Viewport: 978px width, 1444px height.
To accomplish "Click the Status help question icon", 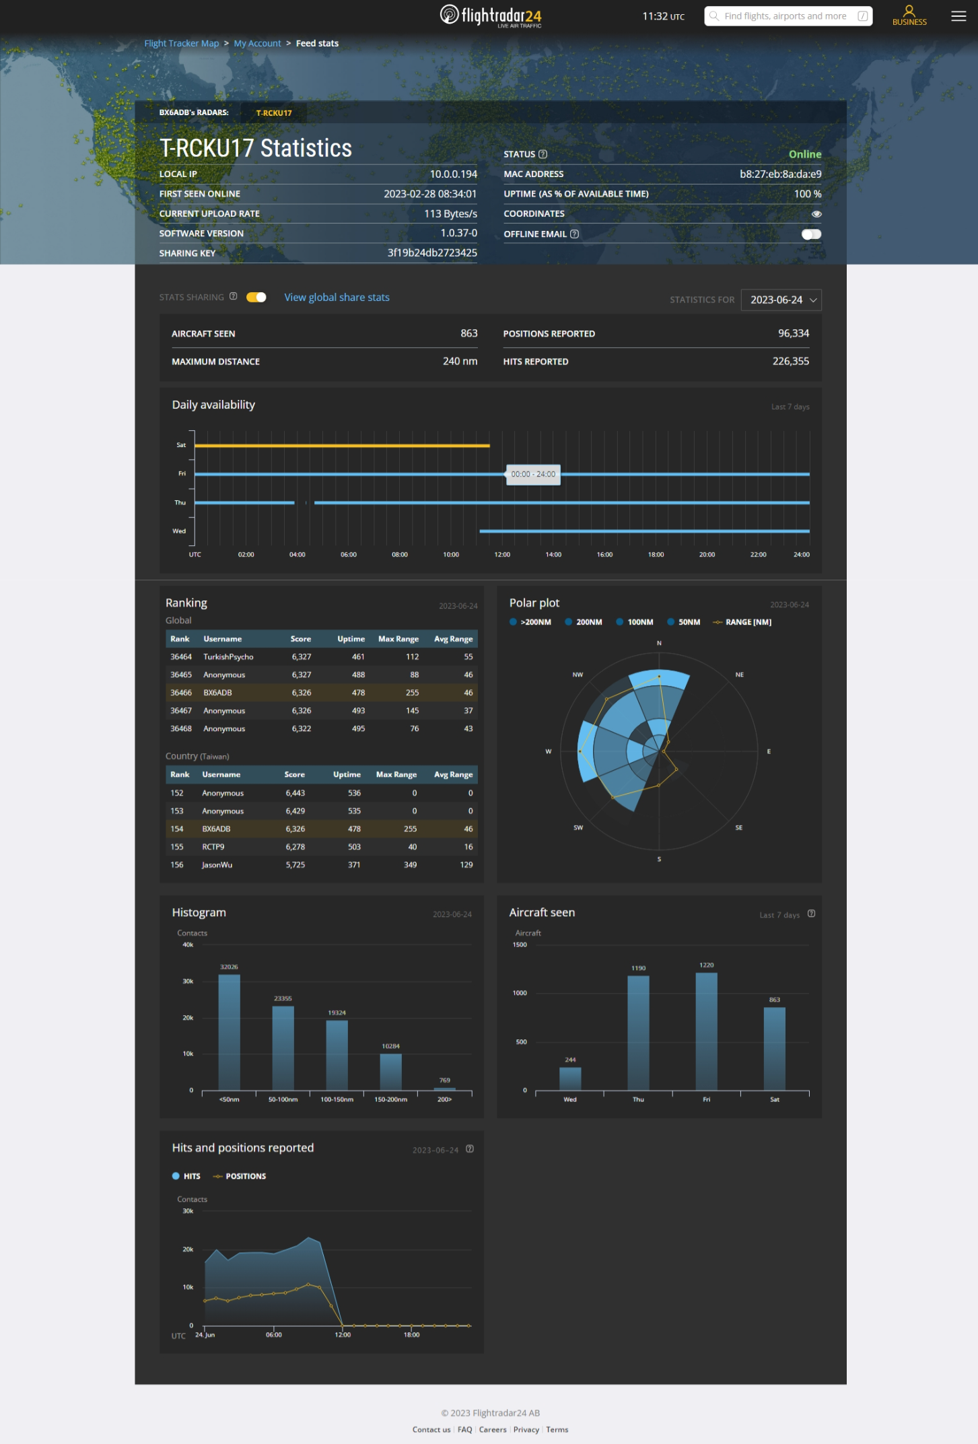I will pos(543,154).
